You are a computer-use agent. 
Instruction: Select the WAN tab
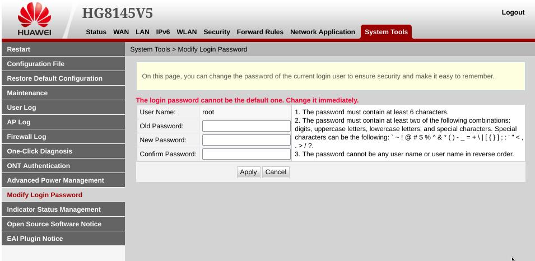click(x=121, y=32)
